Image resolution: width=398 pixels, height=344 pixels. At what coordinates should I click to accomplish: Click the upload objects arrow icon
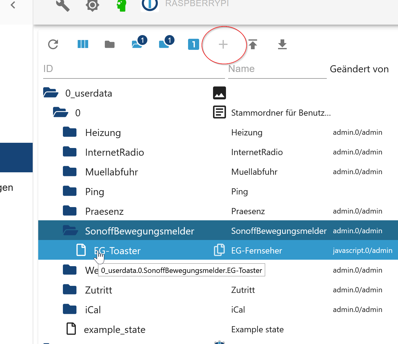[x=253, y=44]
